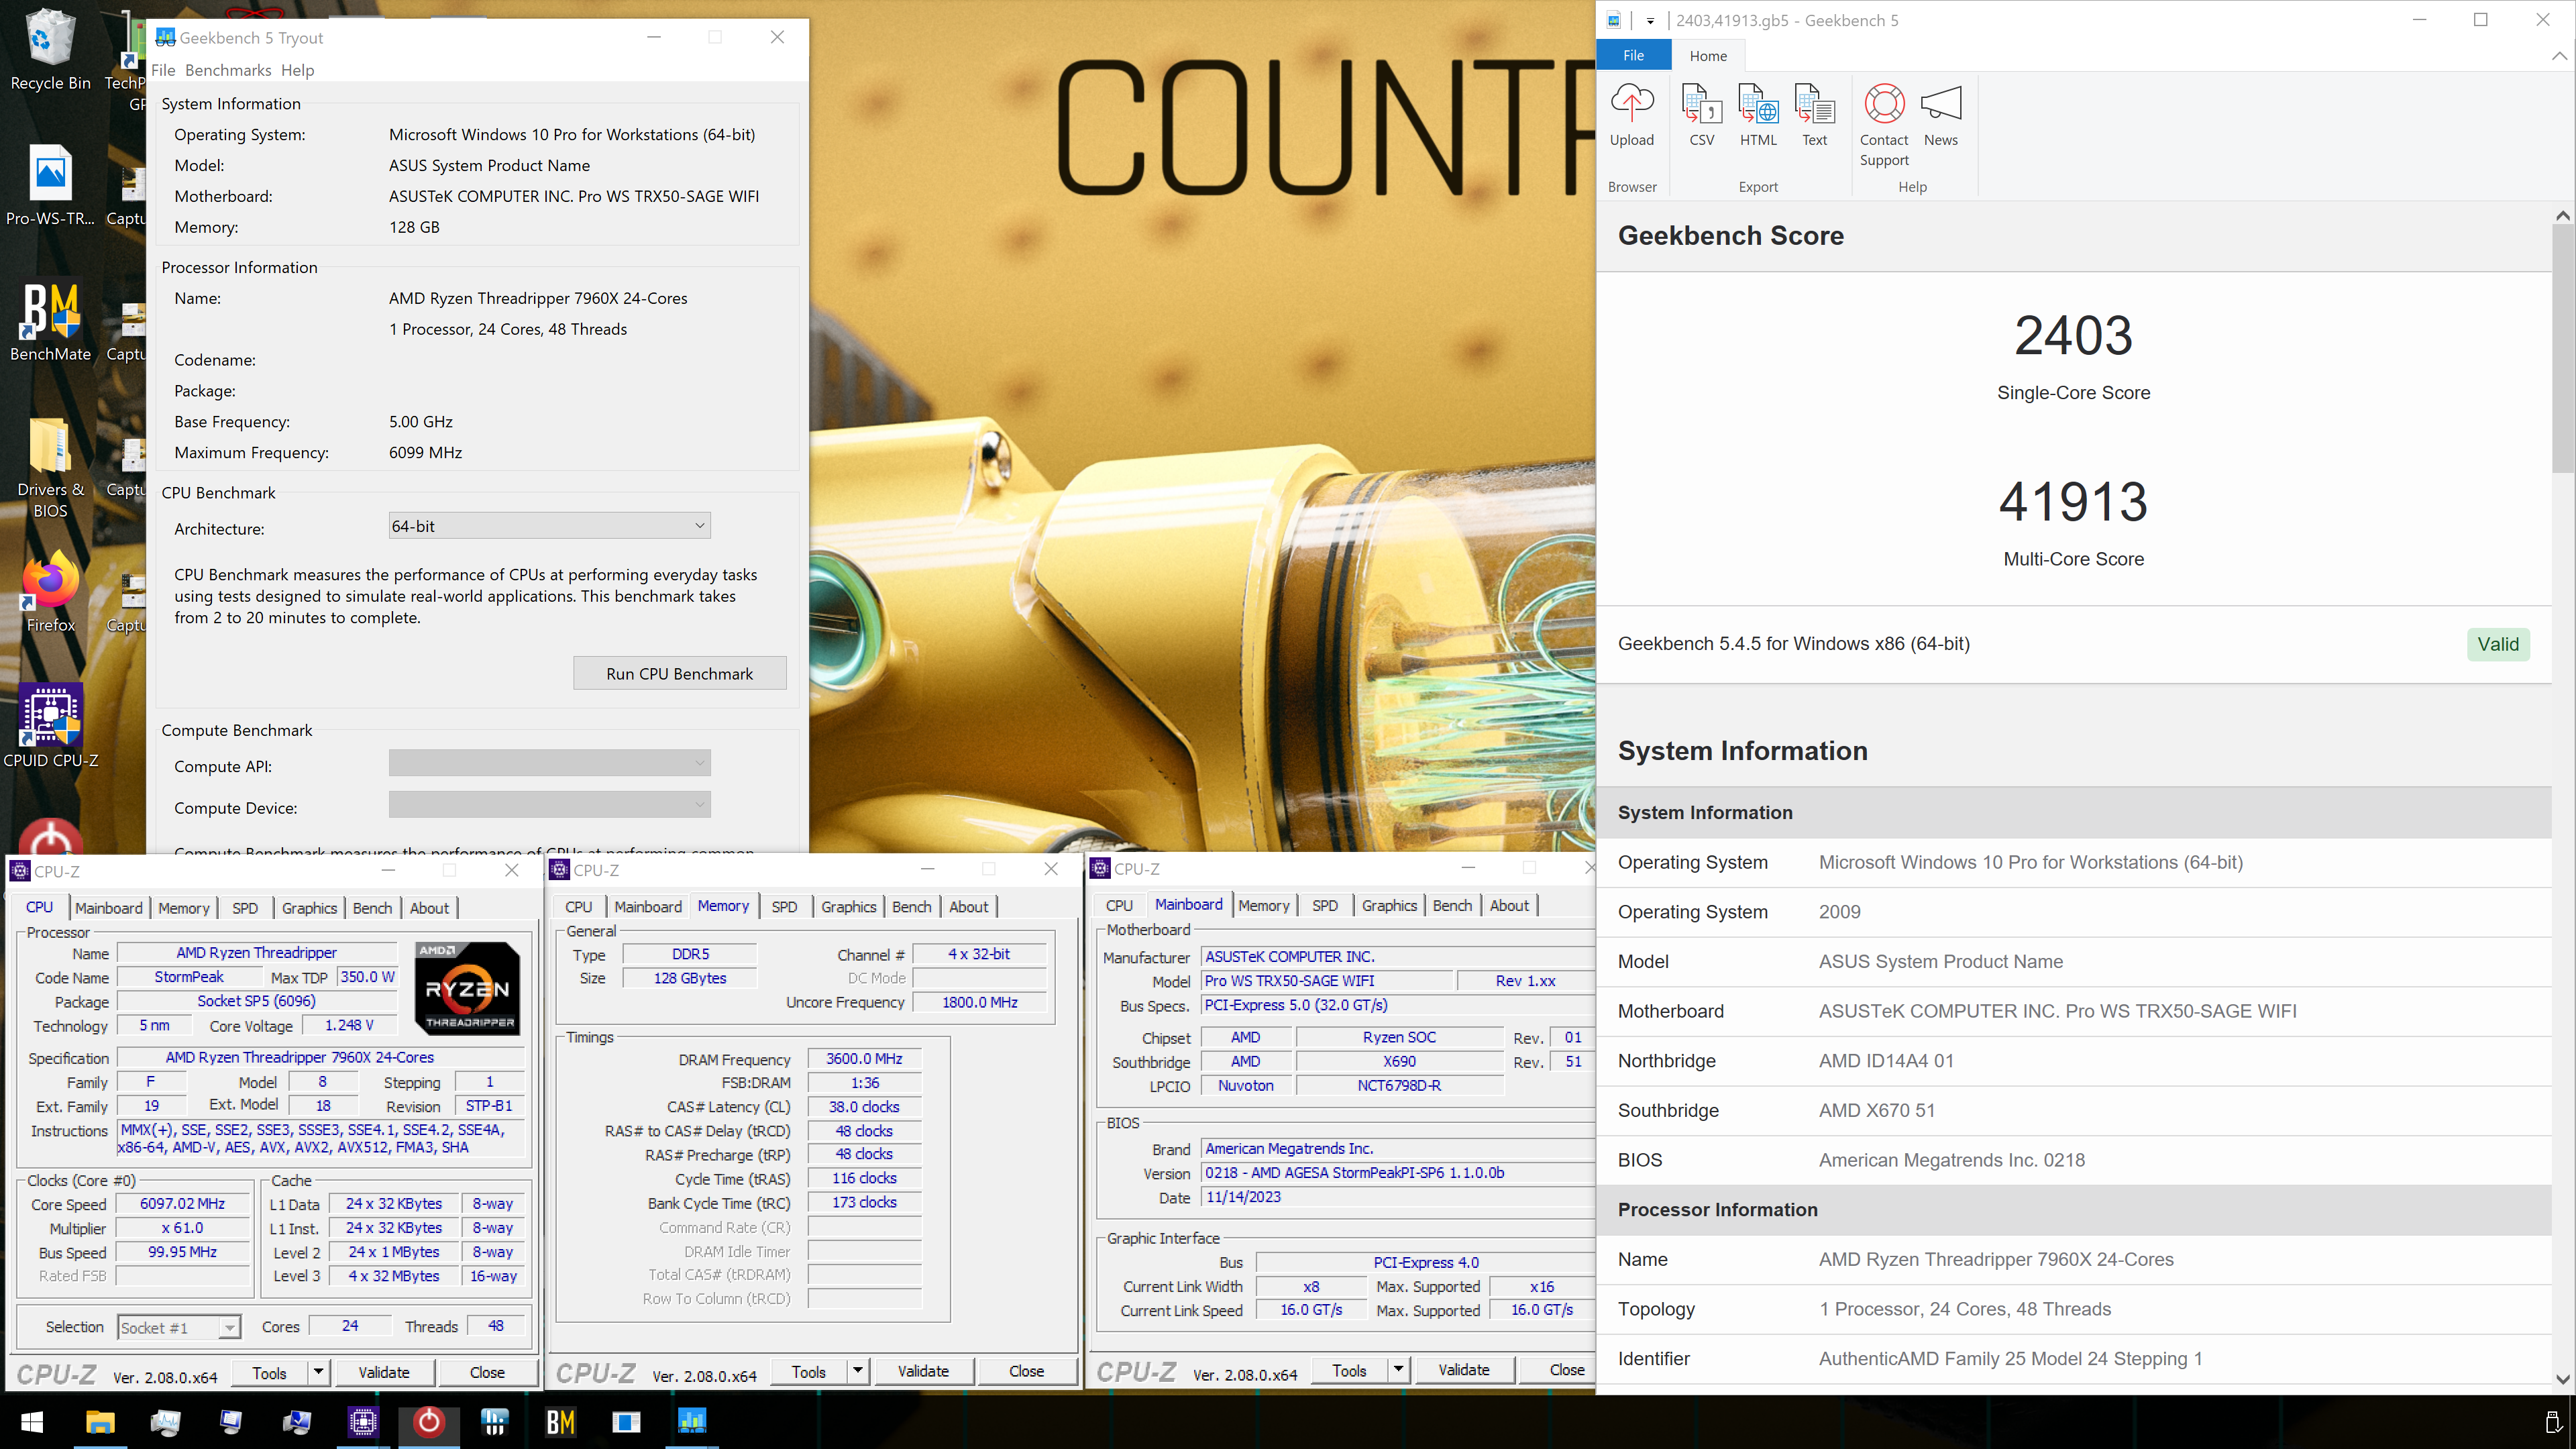Screen dimensions: 2576x1449
Task: Click the blue window taskbar icon
Action: click(626, 1422)
